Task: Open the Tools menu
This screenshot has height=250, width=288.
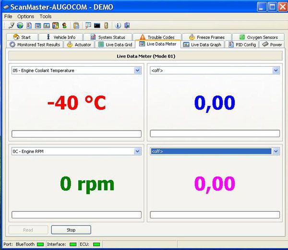Action: click(46, 16)
